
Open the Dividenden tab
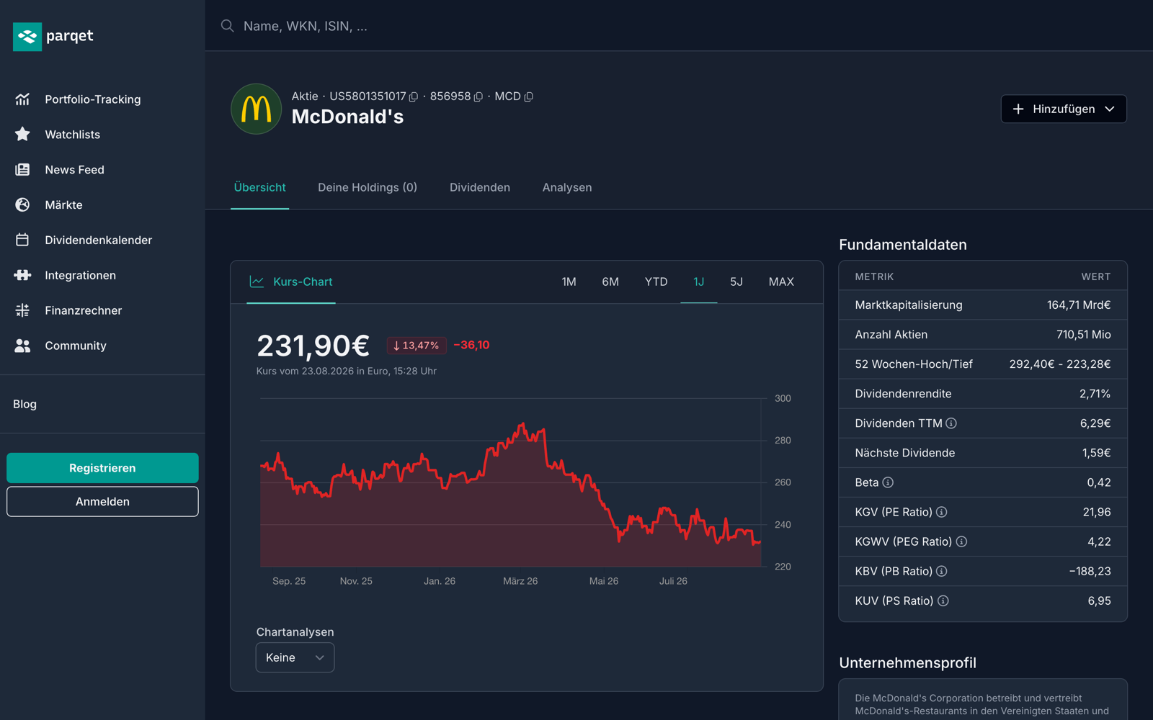click(x=480, y=187)
